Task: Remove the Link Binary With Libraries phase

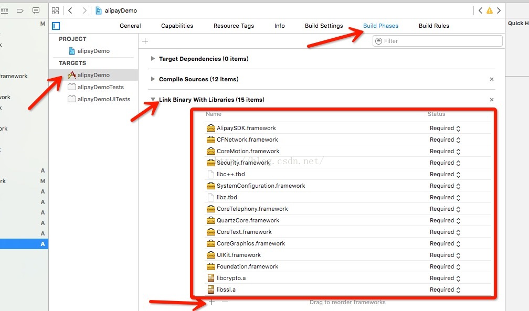Action: [492, 100]
